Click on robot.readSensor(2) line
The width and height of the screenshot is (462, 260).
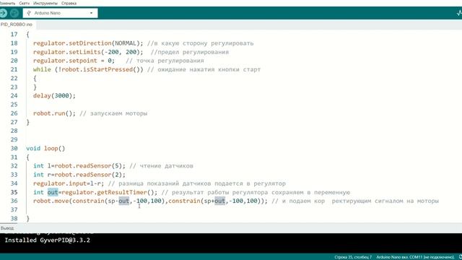pyautogui.click(x=79, y=175)
